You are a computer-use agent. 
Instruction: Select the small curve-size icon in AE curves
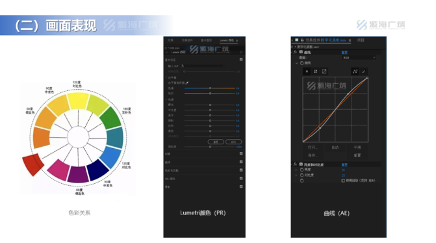tap(307, 71)
